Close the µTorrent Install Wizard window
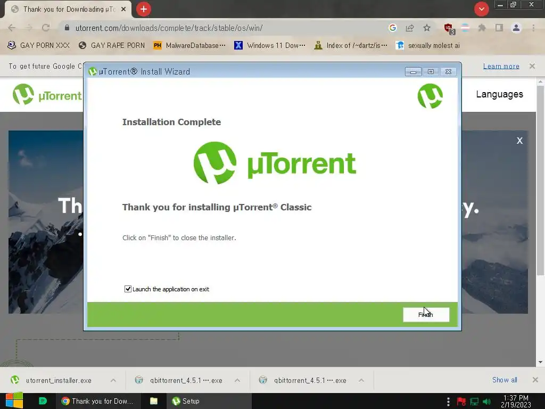545x409 pixels. (448, 72)
